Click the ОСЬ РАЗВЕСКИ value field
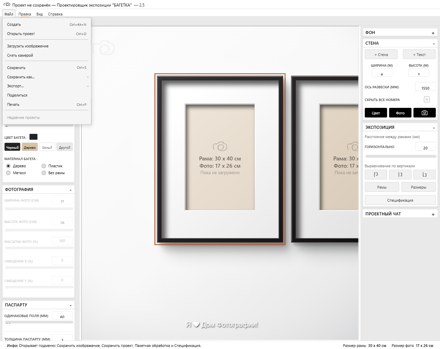This screenshot has height=349, width=440. 425,87
